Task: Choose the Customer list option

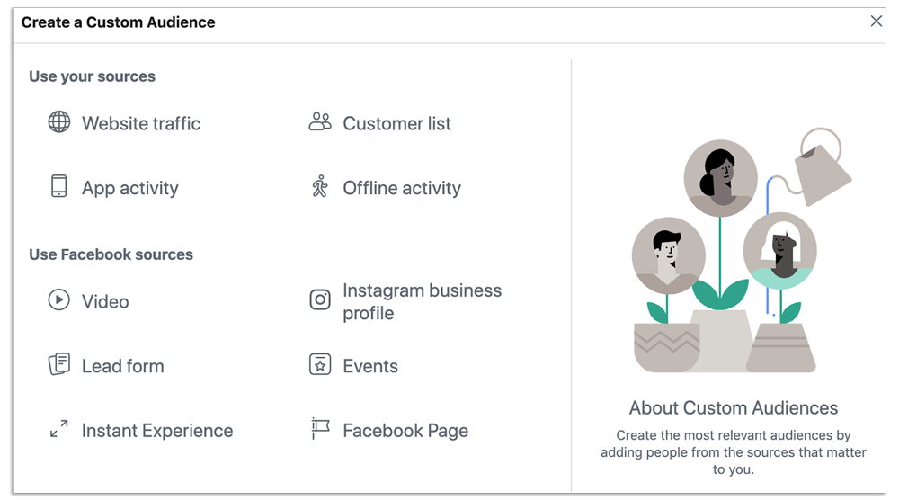Action: click(x=396, y=123)
